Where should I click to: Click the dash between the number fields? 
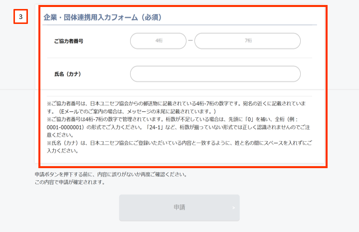point(190,41)
